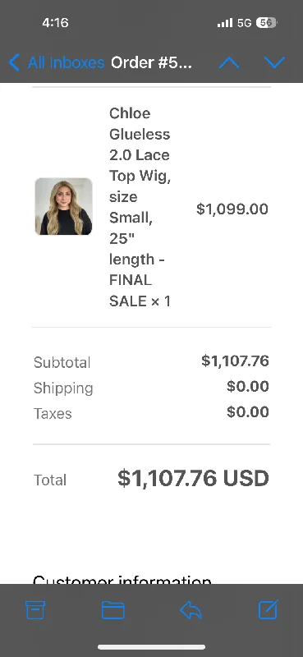Open the Chloe wig product thumbnail
The width and height of the screenshot is (303, 657).
pyautogui.click(x=63, y=206)
